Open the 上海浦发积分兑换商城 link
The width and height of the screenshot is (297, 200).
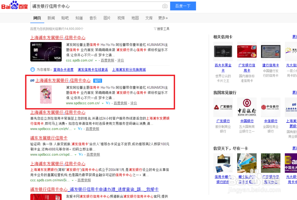129,70
